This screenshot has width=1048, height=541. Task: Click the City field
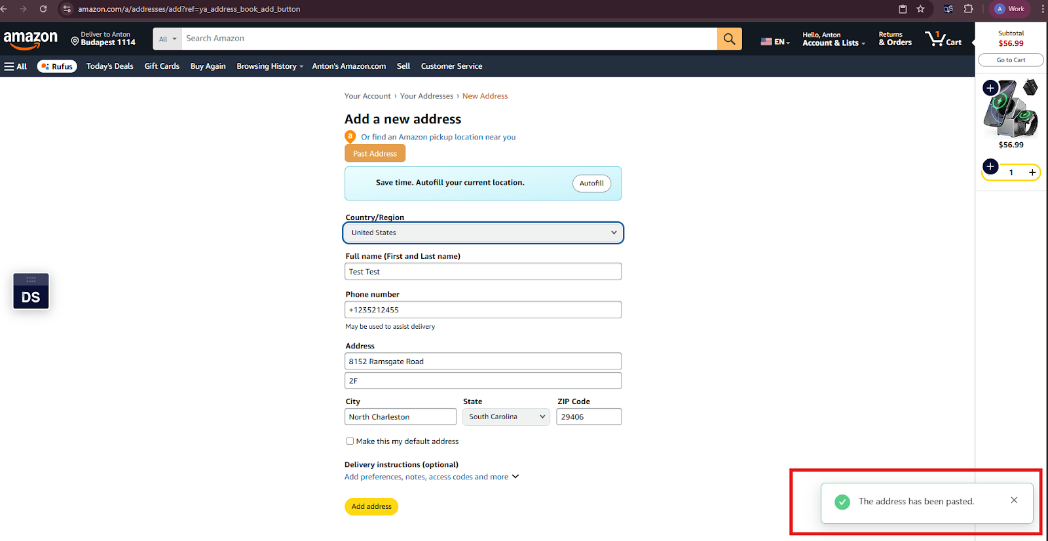click(400, 417)
